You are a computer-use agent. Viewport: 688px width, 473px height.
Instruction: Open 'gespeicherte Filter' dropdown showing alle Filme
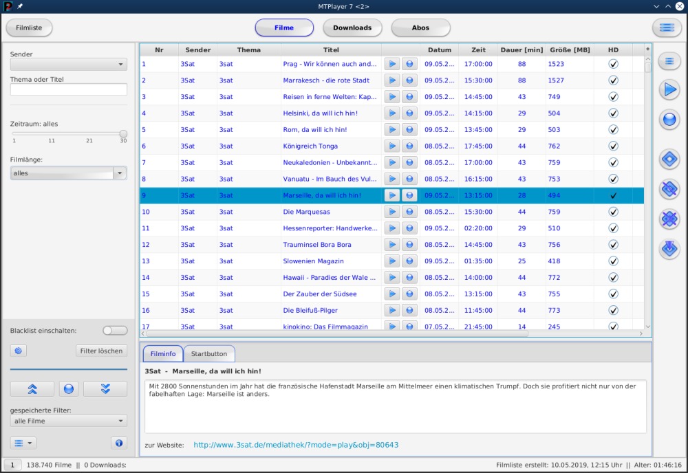[68, 421]
